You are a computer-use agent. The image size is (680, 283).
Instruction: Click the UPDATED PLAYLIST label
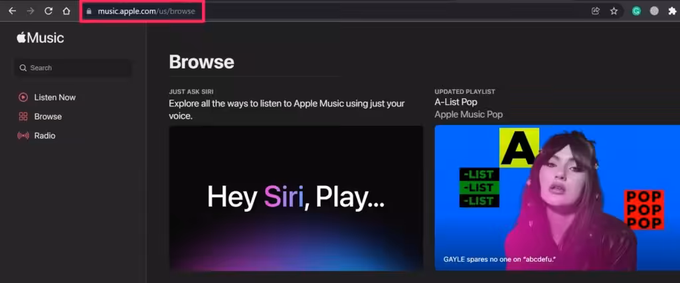[x=465, y=92]
